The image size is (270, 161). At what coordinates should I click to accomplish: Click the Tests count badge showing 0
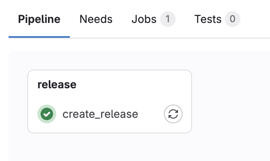pyautogui.click(x=233, y=19)
